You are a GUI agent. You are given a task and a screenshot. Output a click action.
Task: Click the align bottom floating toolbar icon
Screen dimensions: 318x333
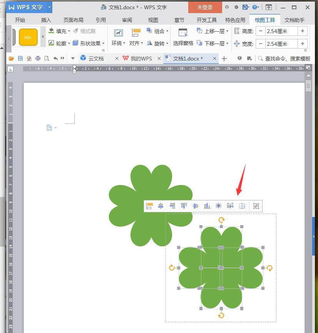click(x=207, y=206)
